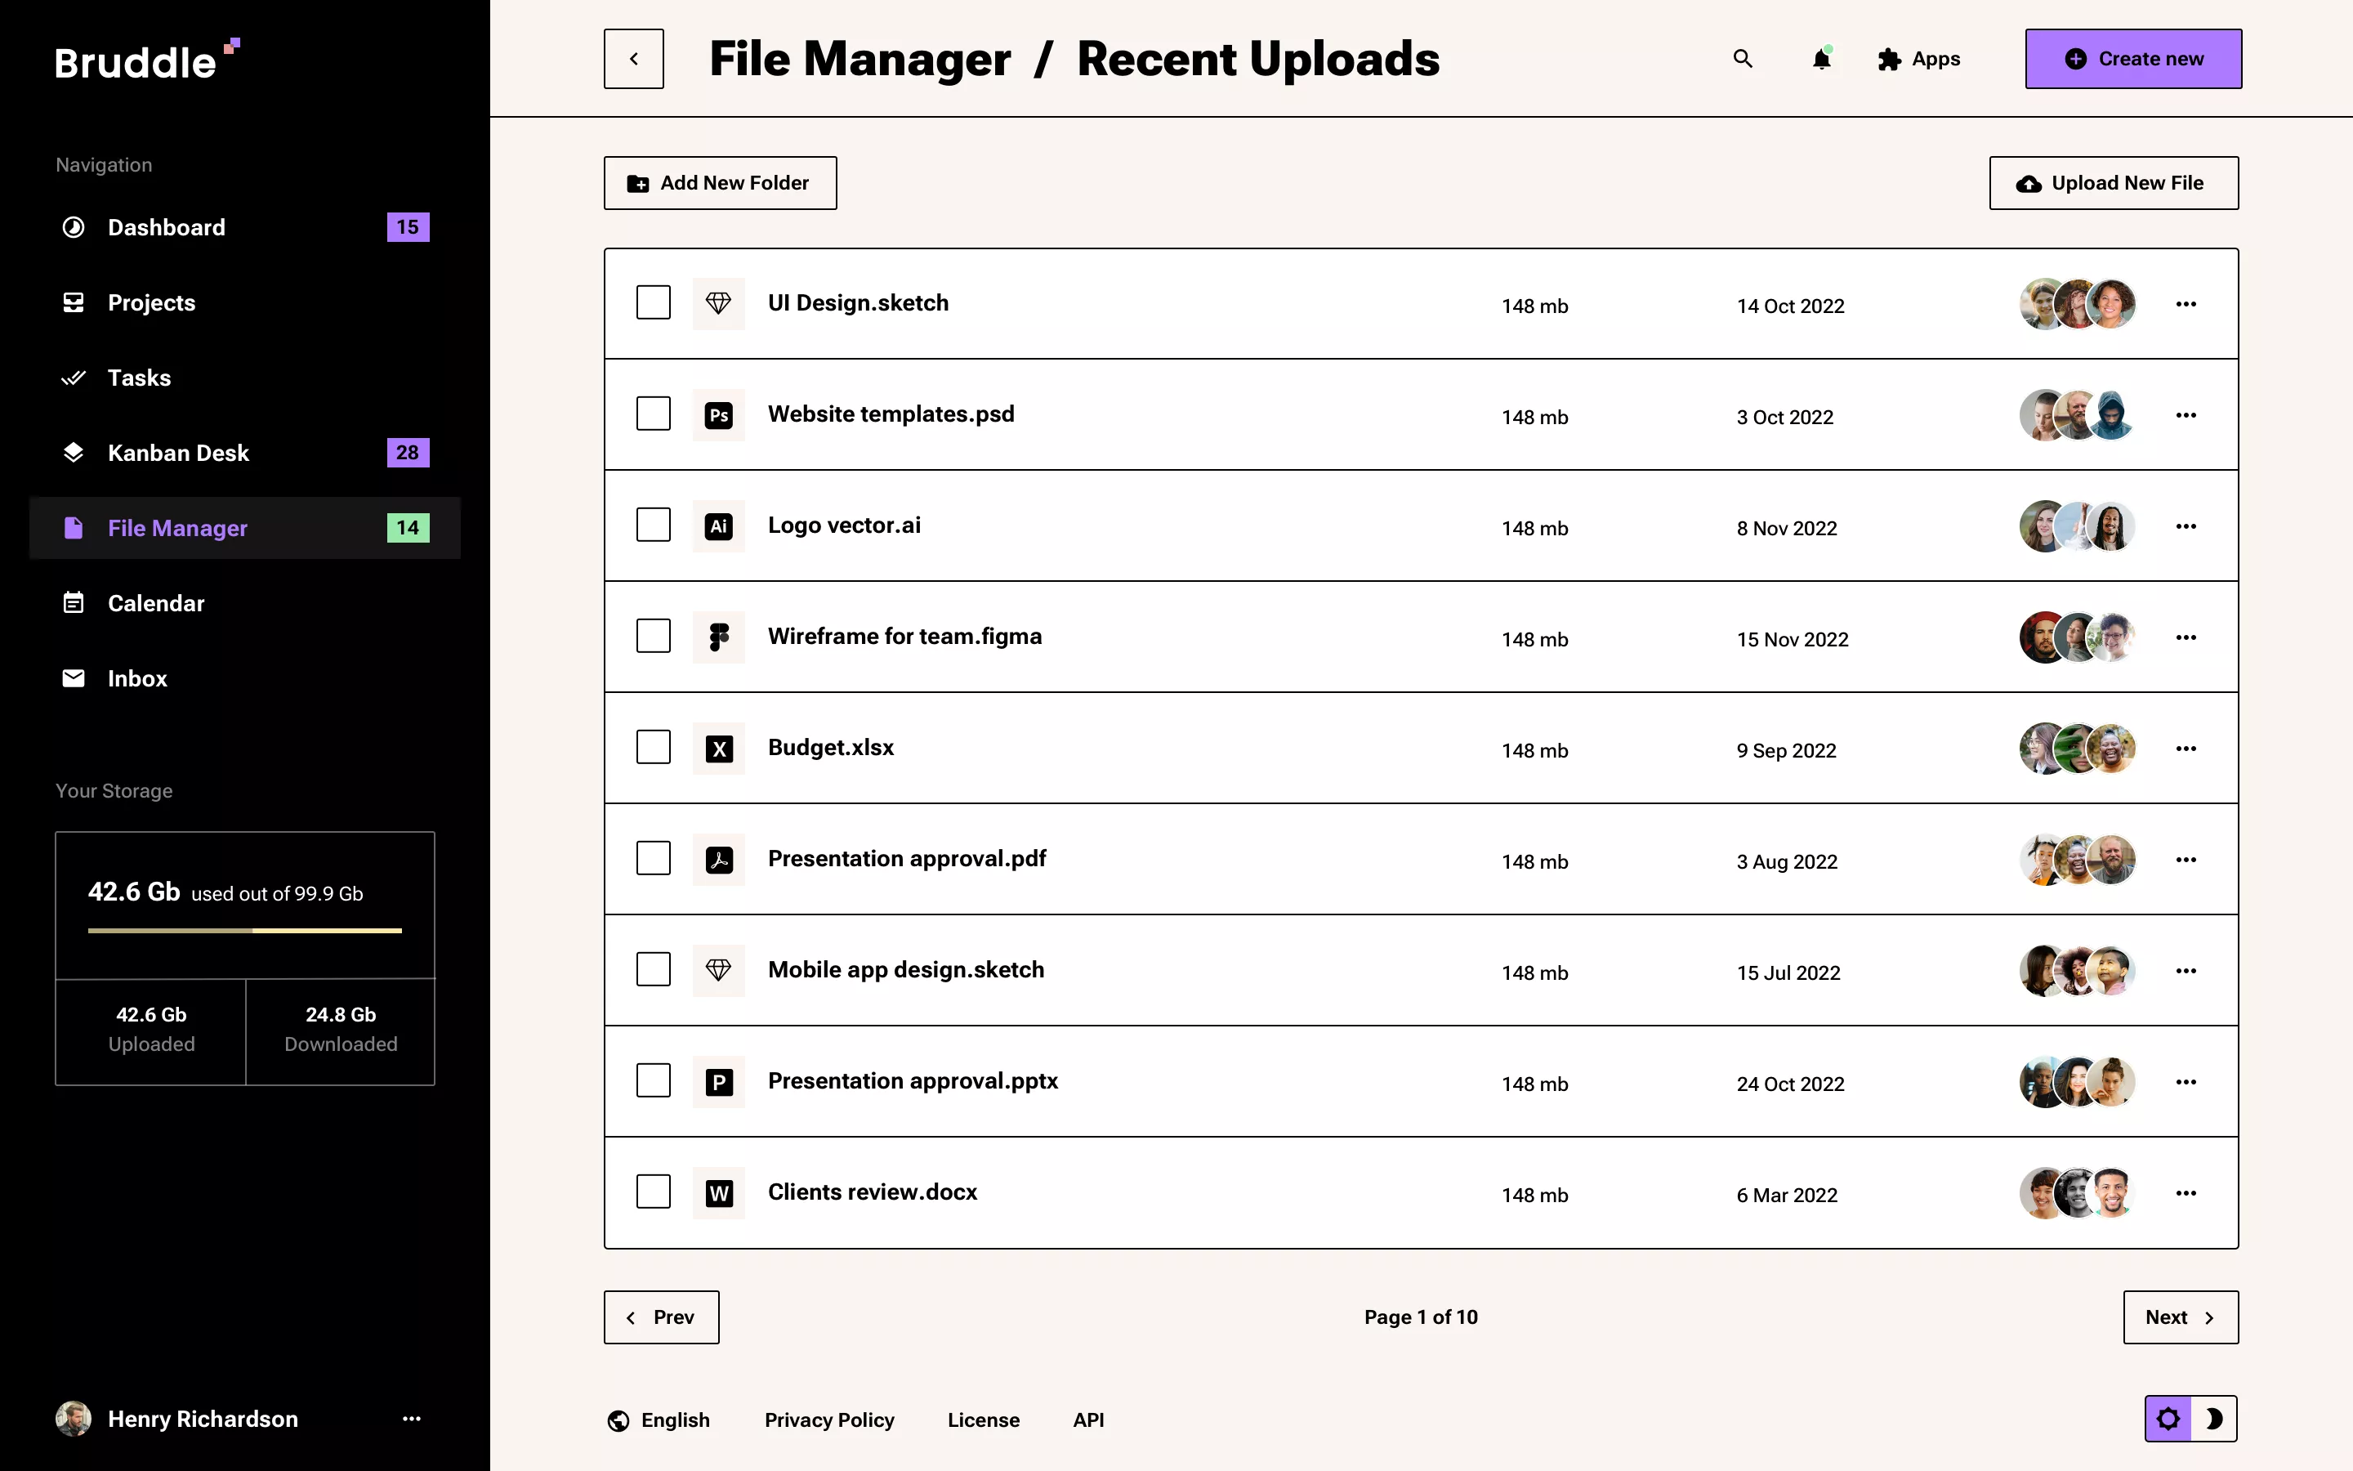Viewport: 2353px width, 1471px height.
Task: Open the Inbox section in the sidebar
Action: [137, 678]
